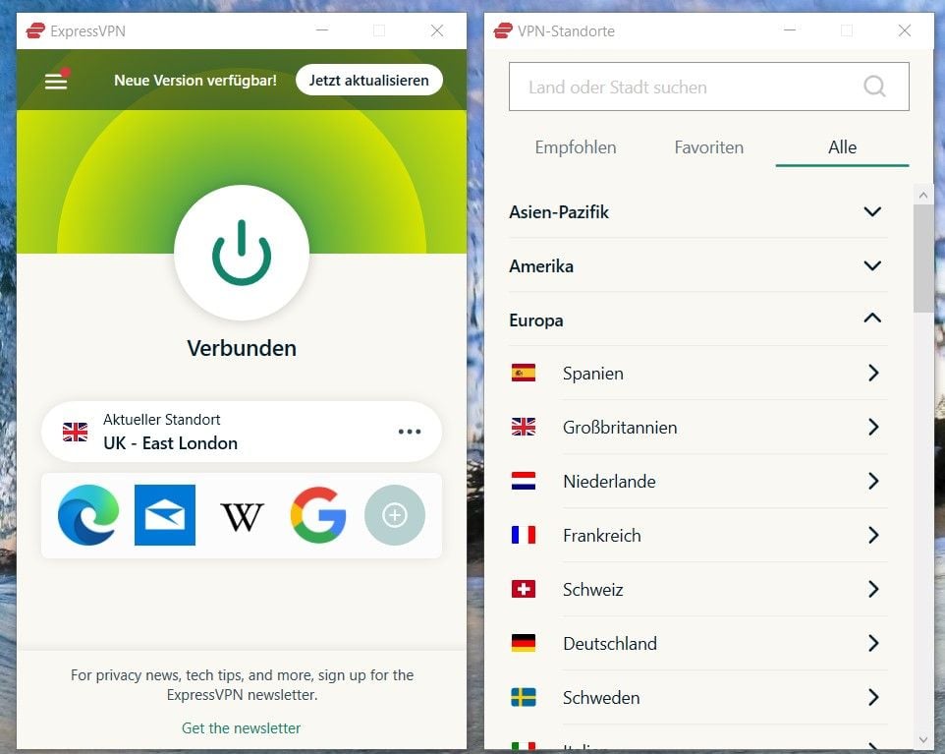Click the search magnifier icon

pyautogui.click(x=874, y=87)
